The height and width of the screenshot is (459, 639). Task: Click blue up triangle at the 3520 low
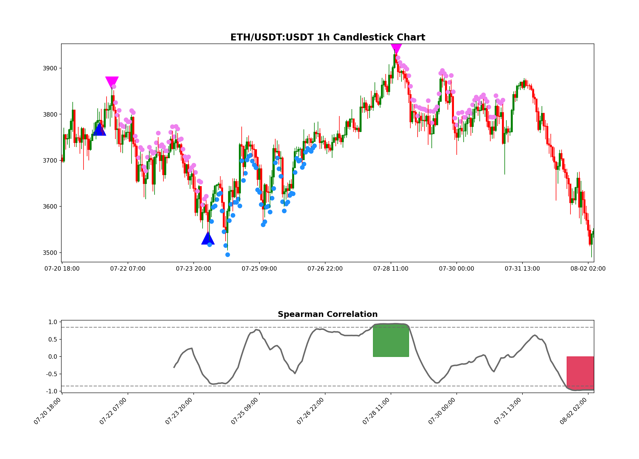208,238
